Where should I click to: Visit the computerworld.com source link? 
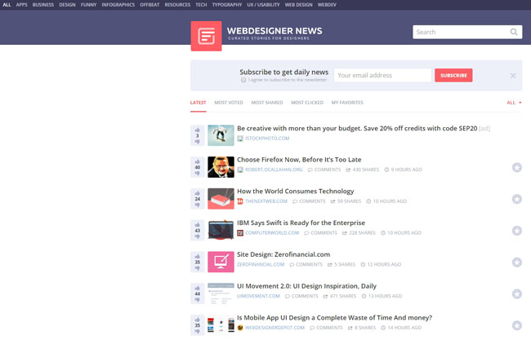click(x=272, y=233)
